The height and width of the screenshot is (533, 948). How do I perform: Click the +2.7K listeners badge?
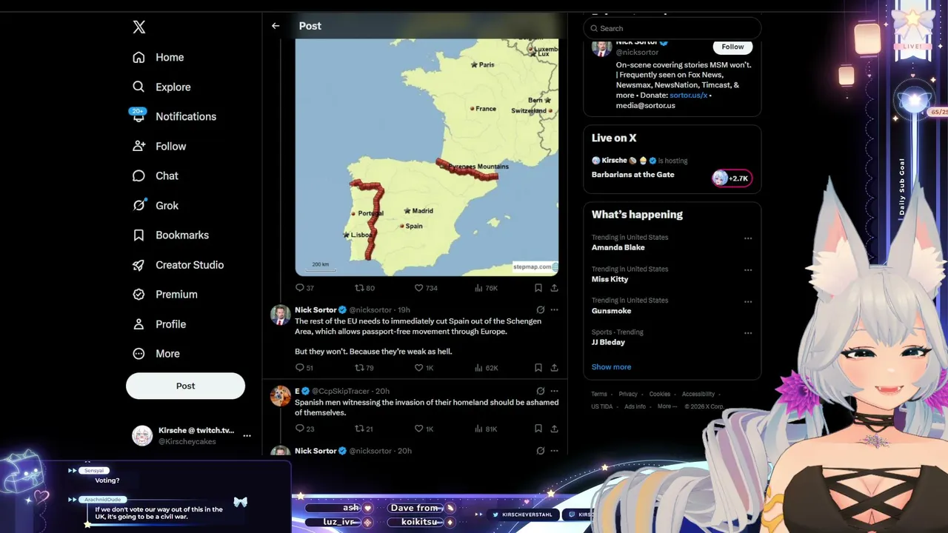click(732, 178)
